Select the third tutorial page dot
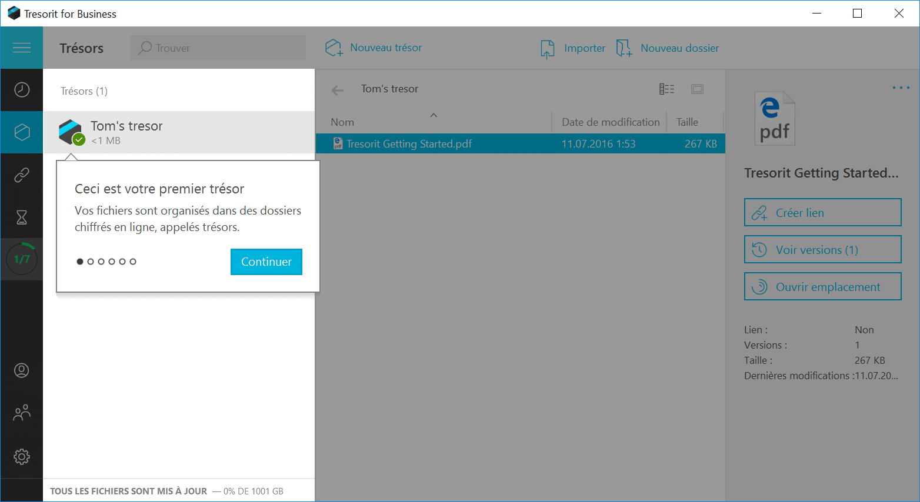 [x=101, y=262]
